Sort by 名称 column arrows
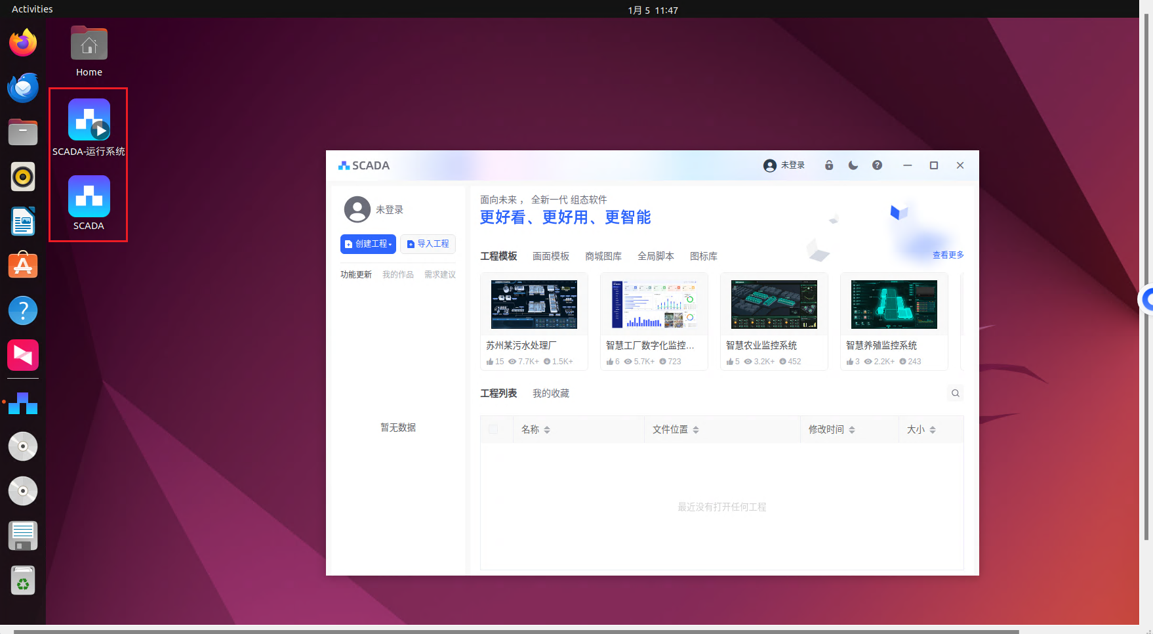Screen dimensions: 1153x634 547,430
